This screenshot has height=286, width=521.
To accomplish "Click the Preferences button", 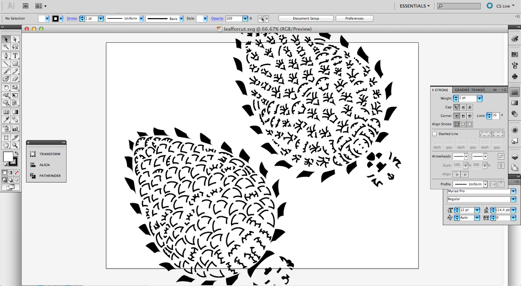I will [x=354, y=19].
